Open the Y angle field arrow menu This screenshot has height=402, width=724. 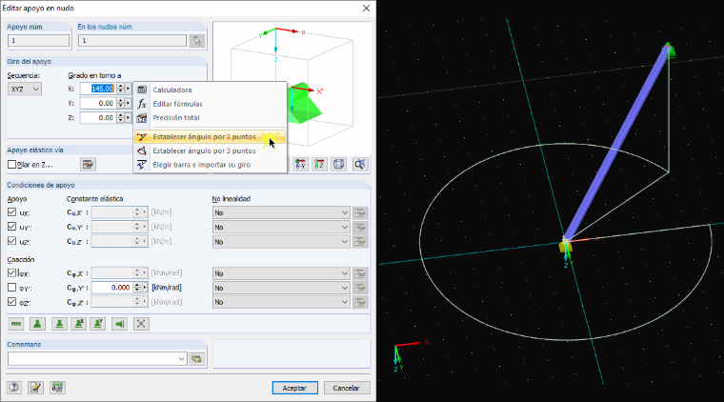(x=128, y=104)
